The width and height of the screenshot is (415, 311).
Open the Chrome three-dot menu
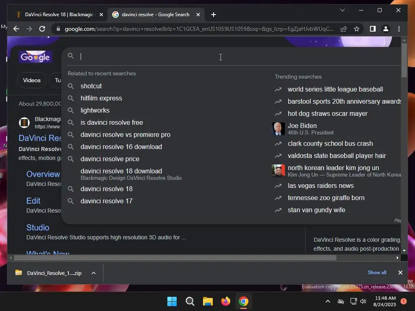[399, 29]
